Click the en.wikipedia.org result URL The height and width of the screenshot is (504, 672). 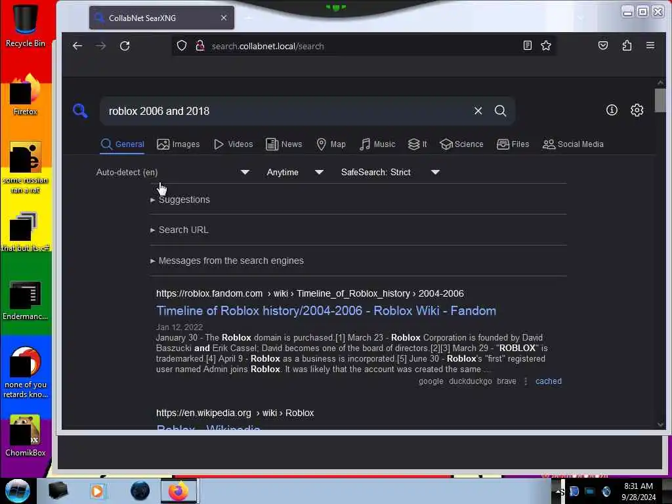click(235, 413)
